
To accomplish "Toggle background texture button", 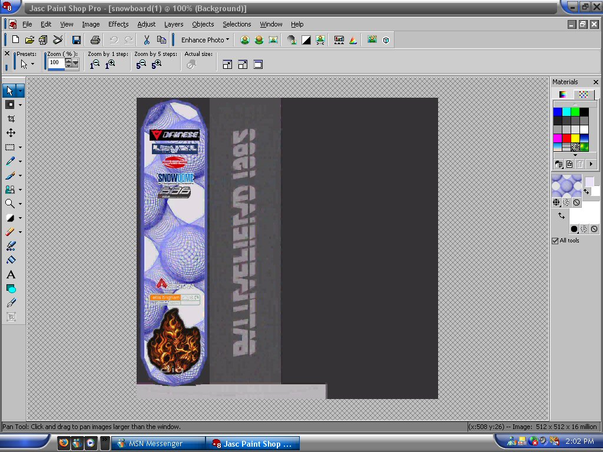I will click(584, 229).
